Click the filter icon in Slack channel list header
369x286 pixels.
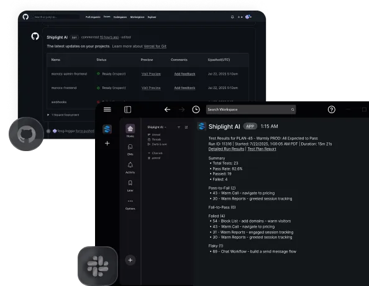click(x=179, y=127)
